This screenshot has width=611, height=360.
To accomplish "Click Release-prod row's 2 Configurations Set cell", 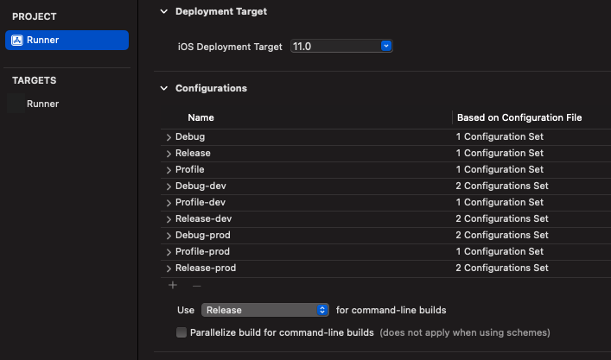I will (502, 268).
